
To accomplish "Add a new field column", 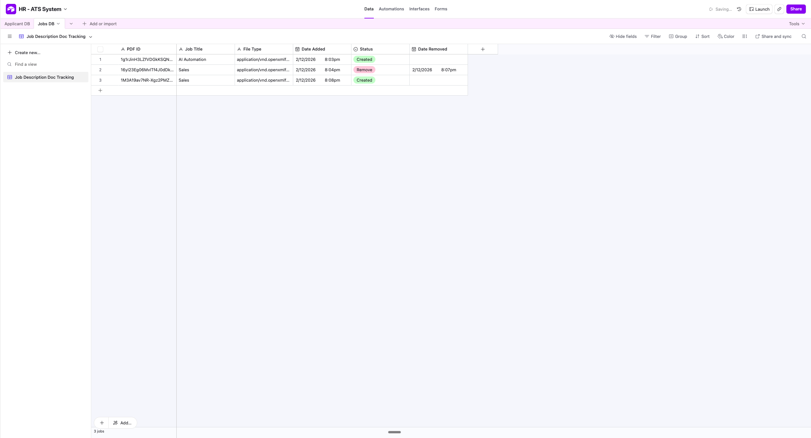I will click(483, 49).
